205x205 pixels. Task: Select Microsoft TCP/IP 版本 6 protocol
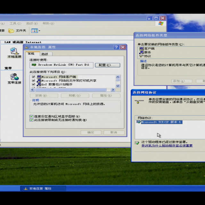[x=161, y=122]
